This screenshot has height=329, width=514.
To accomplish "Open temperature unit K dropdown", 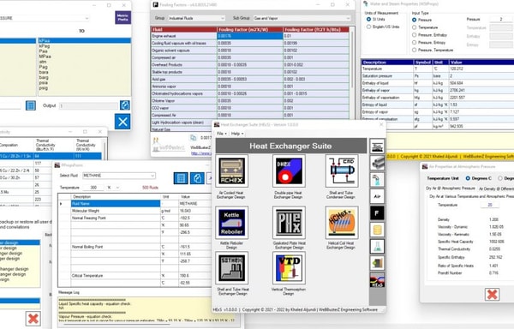I will (113, 188).
